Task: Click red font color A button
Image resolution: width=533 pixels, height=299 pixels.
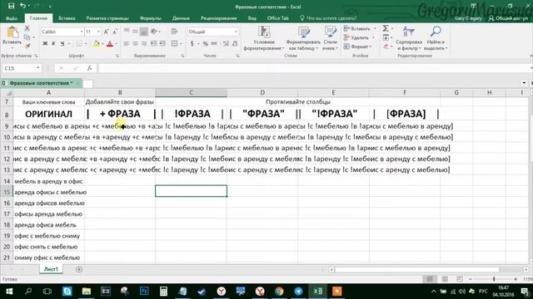Action: point(109,43)
